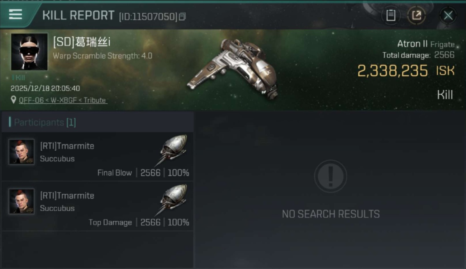Close the kill report window

(x=448, y=15)
